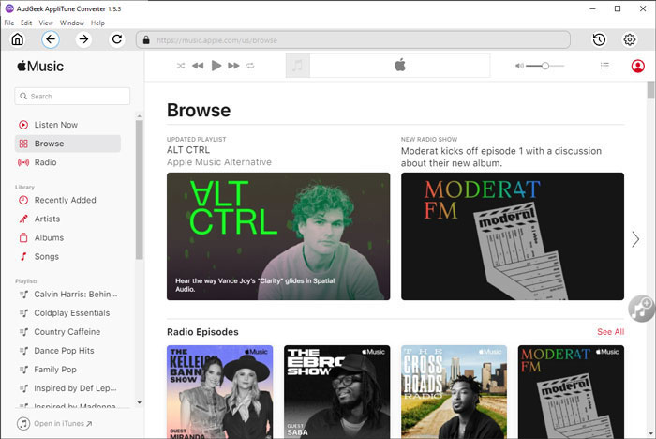Start playback with the play button

(216, 66)
